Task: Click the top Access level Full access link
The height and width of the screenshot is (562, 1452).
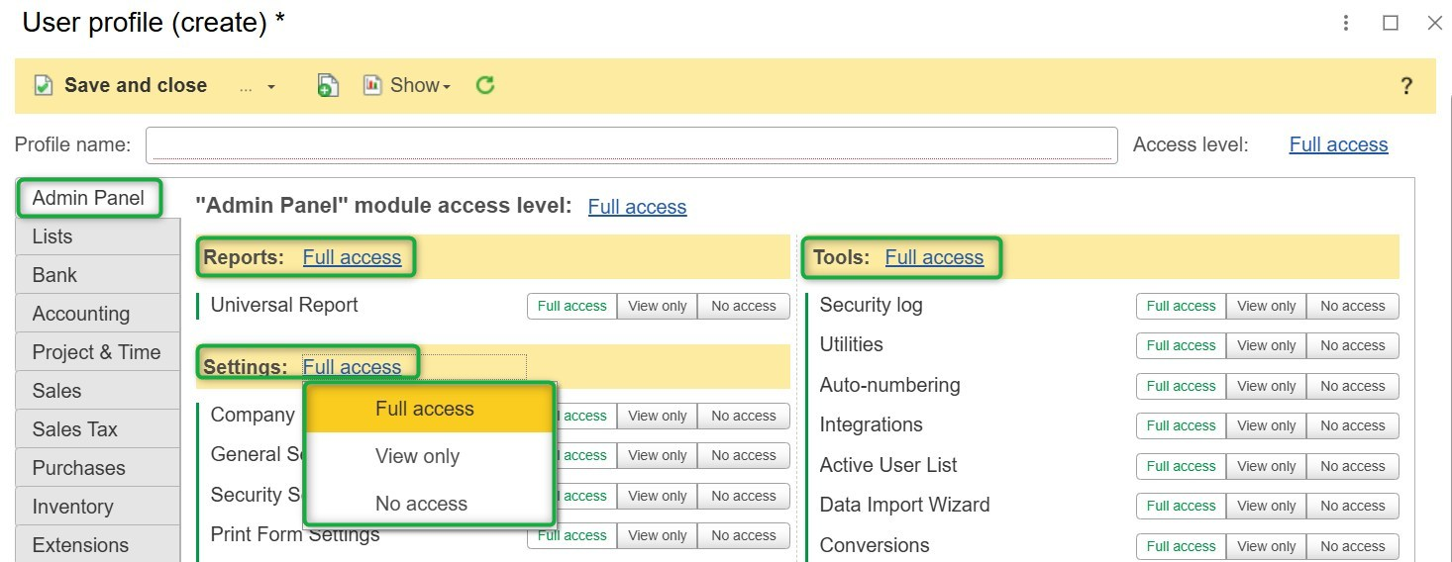Action: [1337, 145]
